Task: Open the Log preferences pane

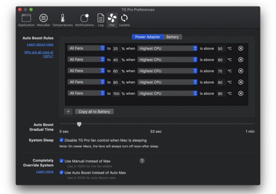Action: click(x=101, y=20)
